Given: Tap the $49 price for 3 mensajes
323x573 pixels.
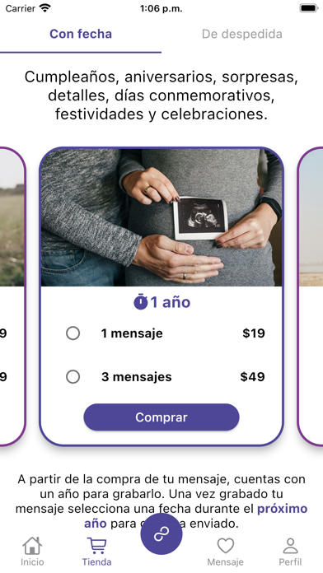Looking at the screenshot, I should [x=252, y=377].
